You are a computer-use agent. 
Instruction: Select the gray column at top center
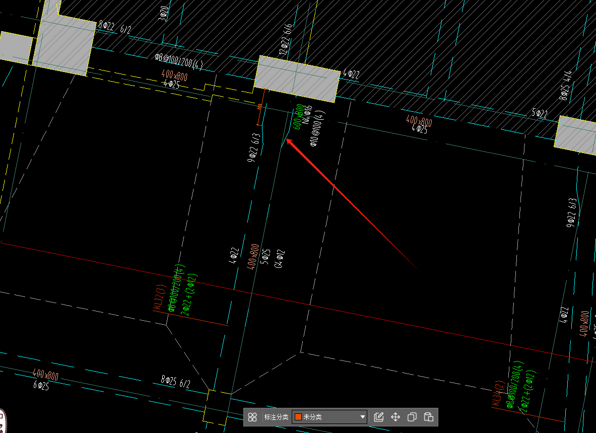tap(297, 79)
